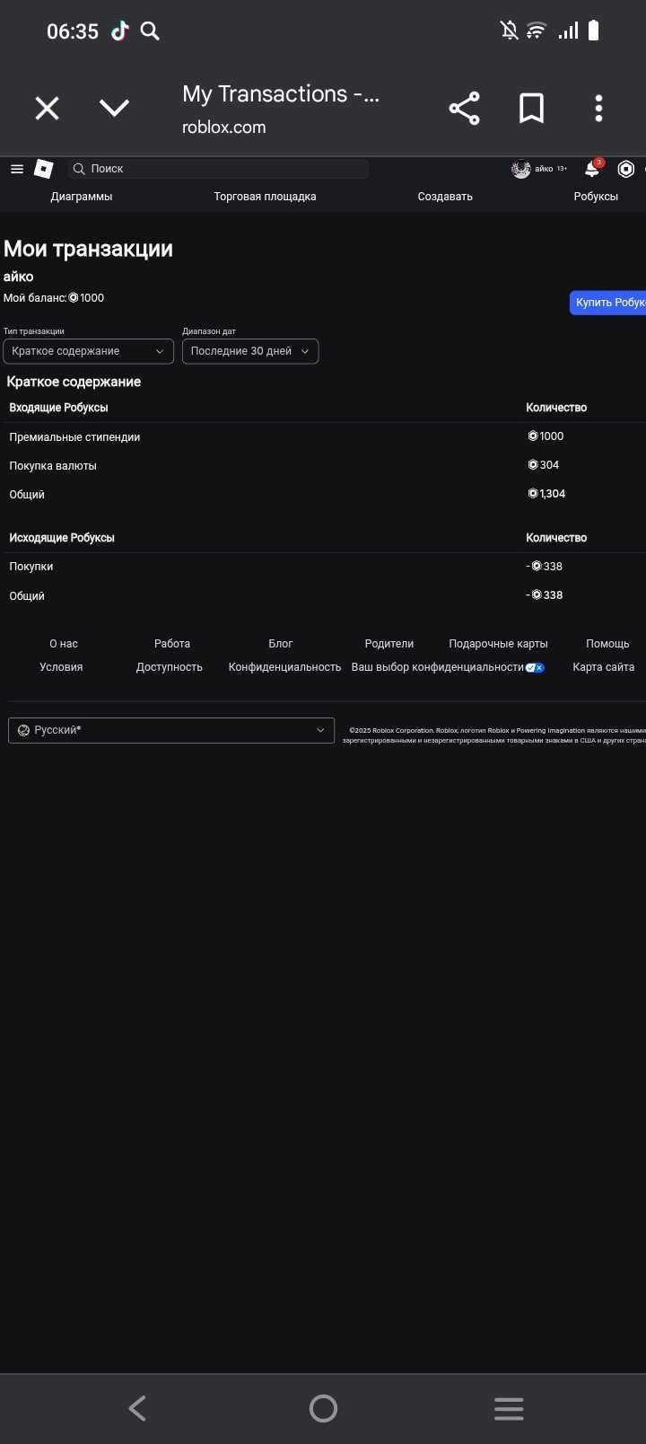The image size is (646, 1444).
Task: Click the Roblox logo icon
Action: tap(44, 169)
